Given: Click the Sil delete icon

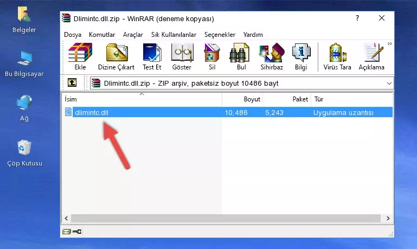Looking at the screenshot, I should (x=212, y=56).
